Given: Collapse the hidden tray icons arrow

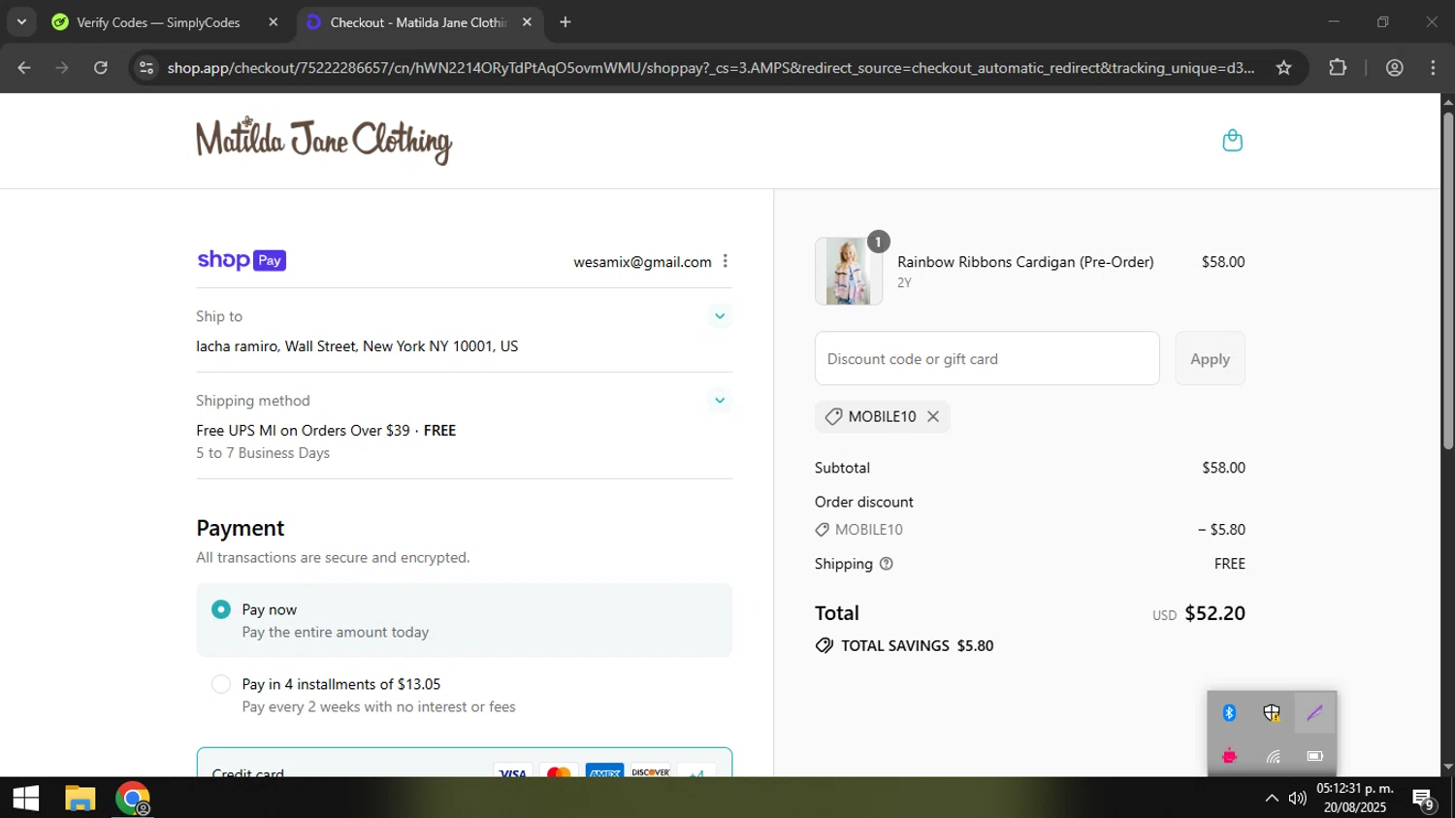Looking at the screenshot, I should pyautogui.click(x=1272, y=799).
